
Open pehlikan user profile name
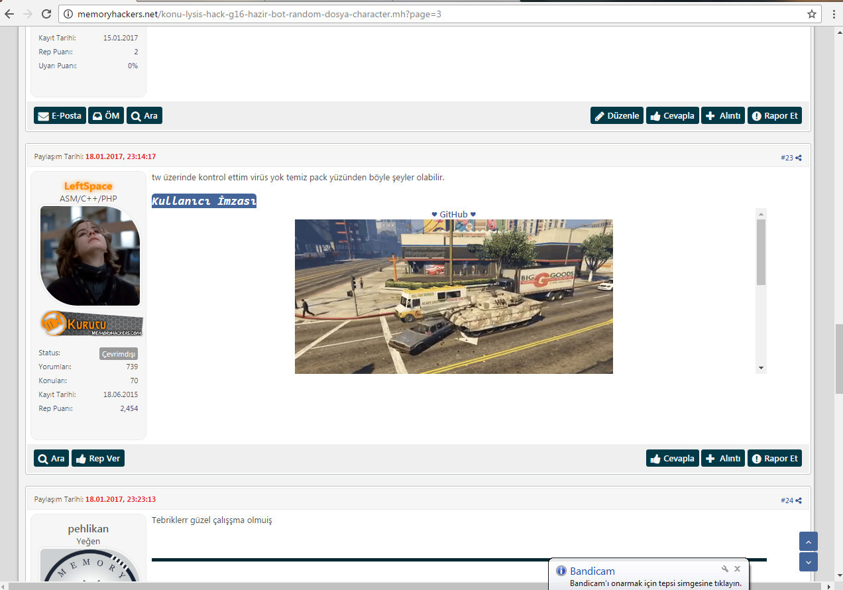pyautogui.click(x=88, y=529)
